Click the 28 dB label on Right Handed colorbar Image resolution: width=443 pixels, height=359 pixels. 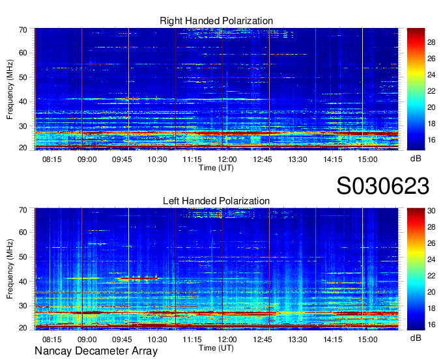point(431,42)
